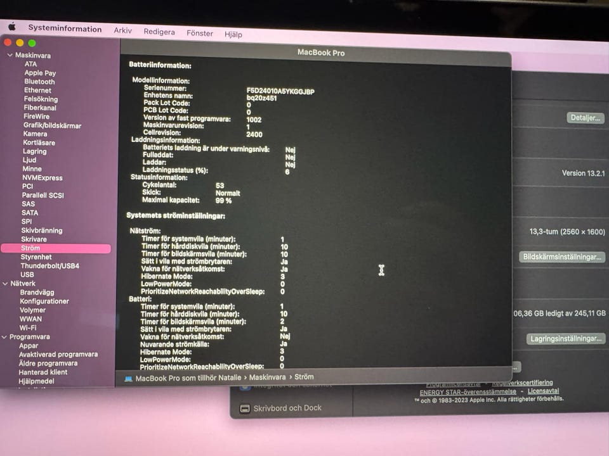Click the device name bq20z451
609x456 pixels.
click(x=262, y=99)
